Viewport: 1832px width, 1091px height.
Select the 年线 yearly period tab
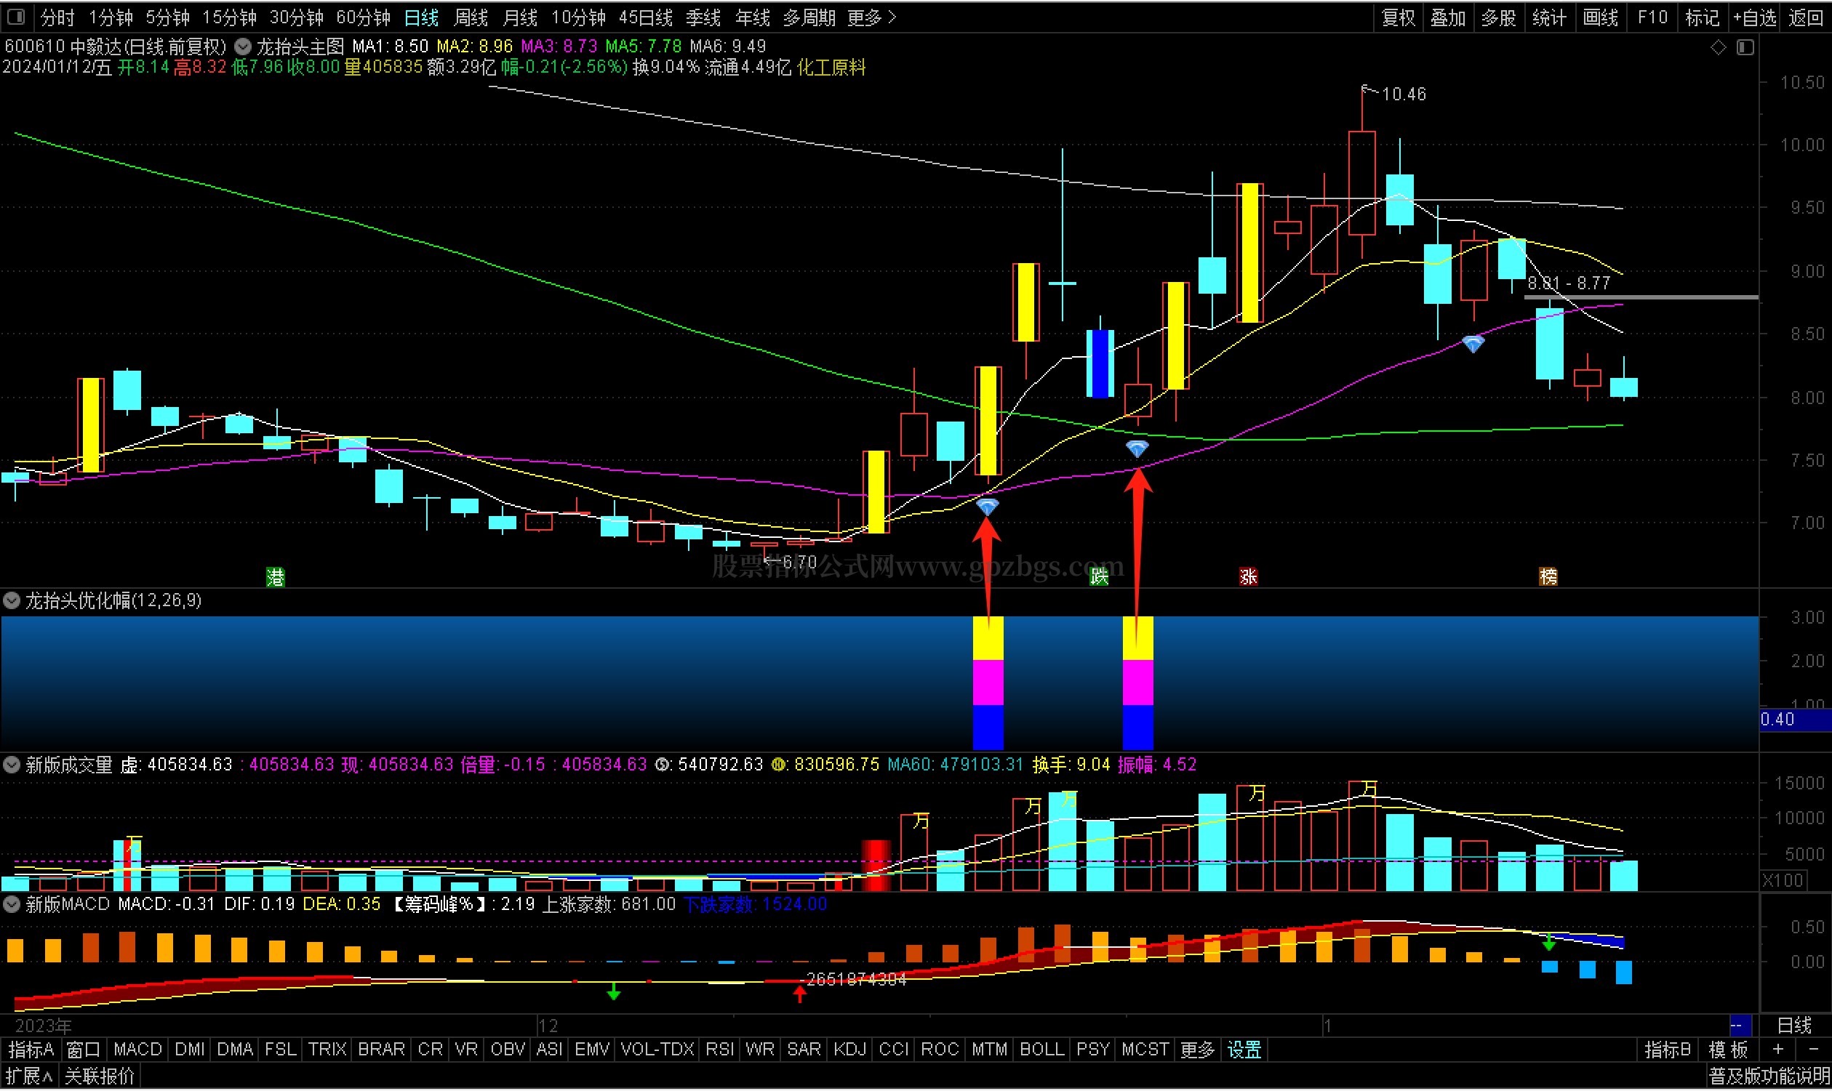(x=752, y=17)
